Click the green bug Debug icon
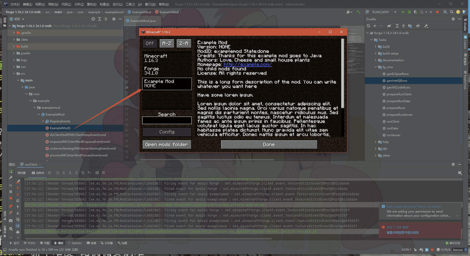 (x=409, y=12)
